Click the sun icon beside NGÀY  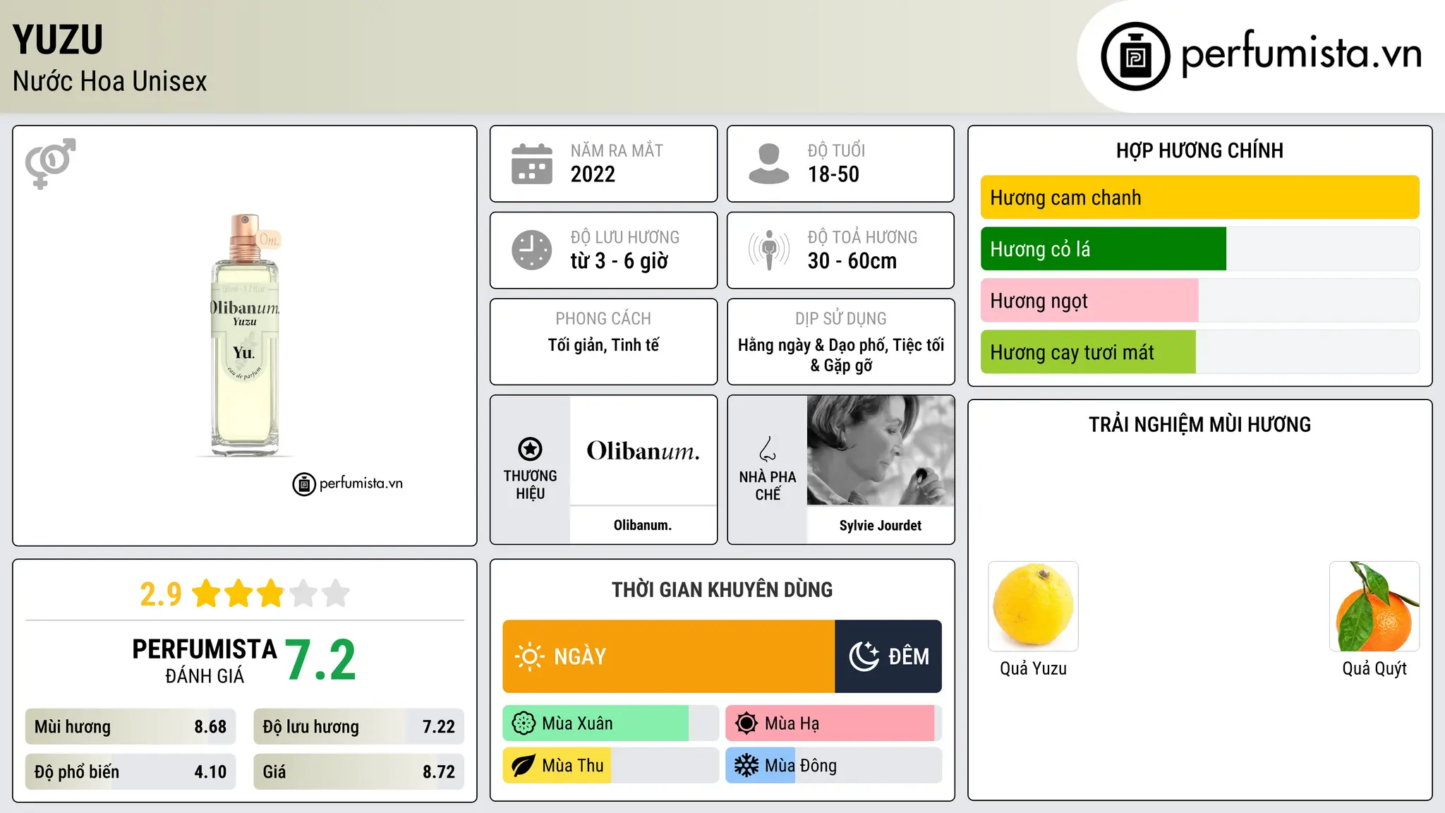pyautogui.click(x=530, y=656)
